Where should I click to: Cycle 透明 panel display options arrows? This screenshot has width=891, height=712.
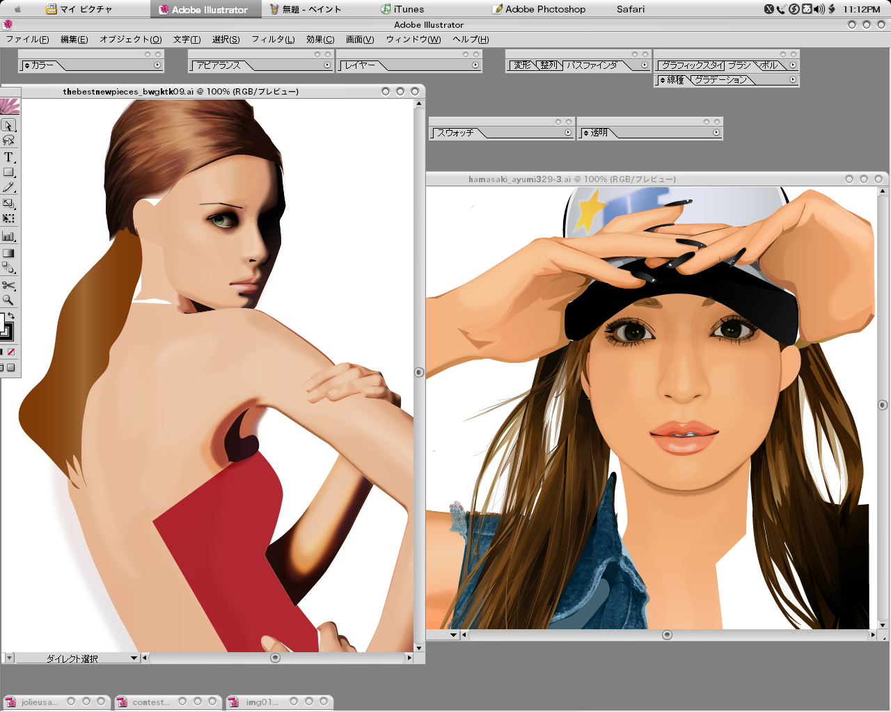coord(586,133)
